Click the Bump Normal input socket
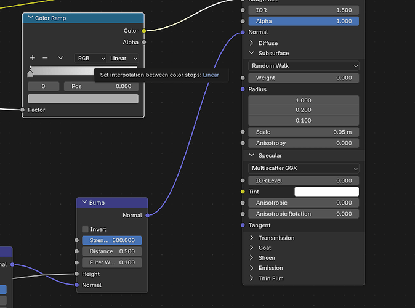 (77, 285)
